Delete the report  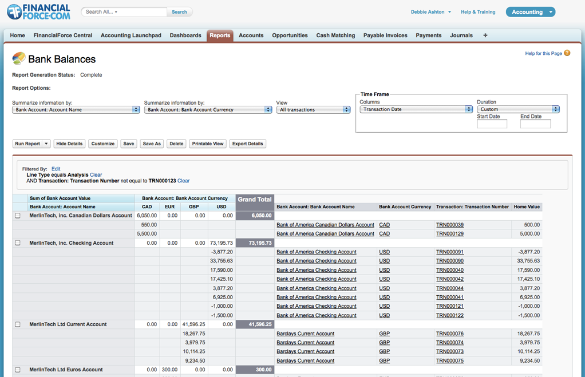point(176,144)
